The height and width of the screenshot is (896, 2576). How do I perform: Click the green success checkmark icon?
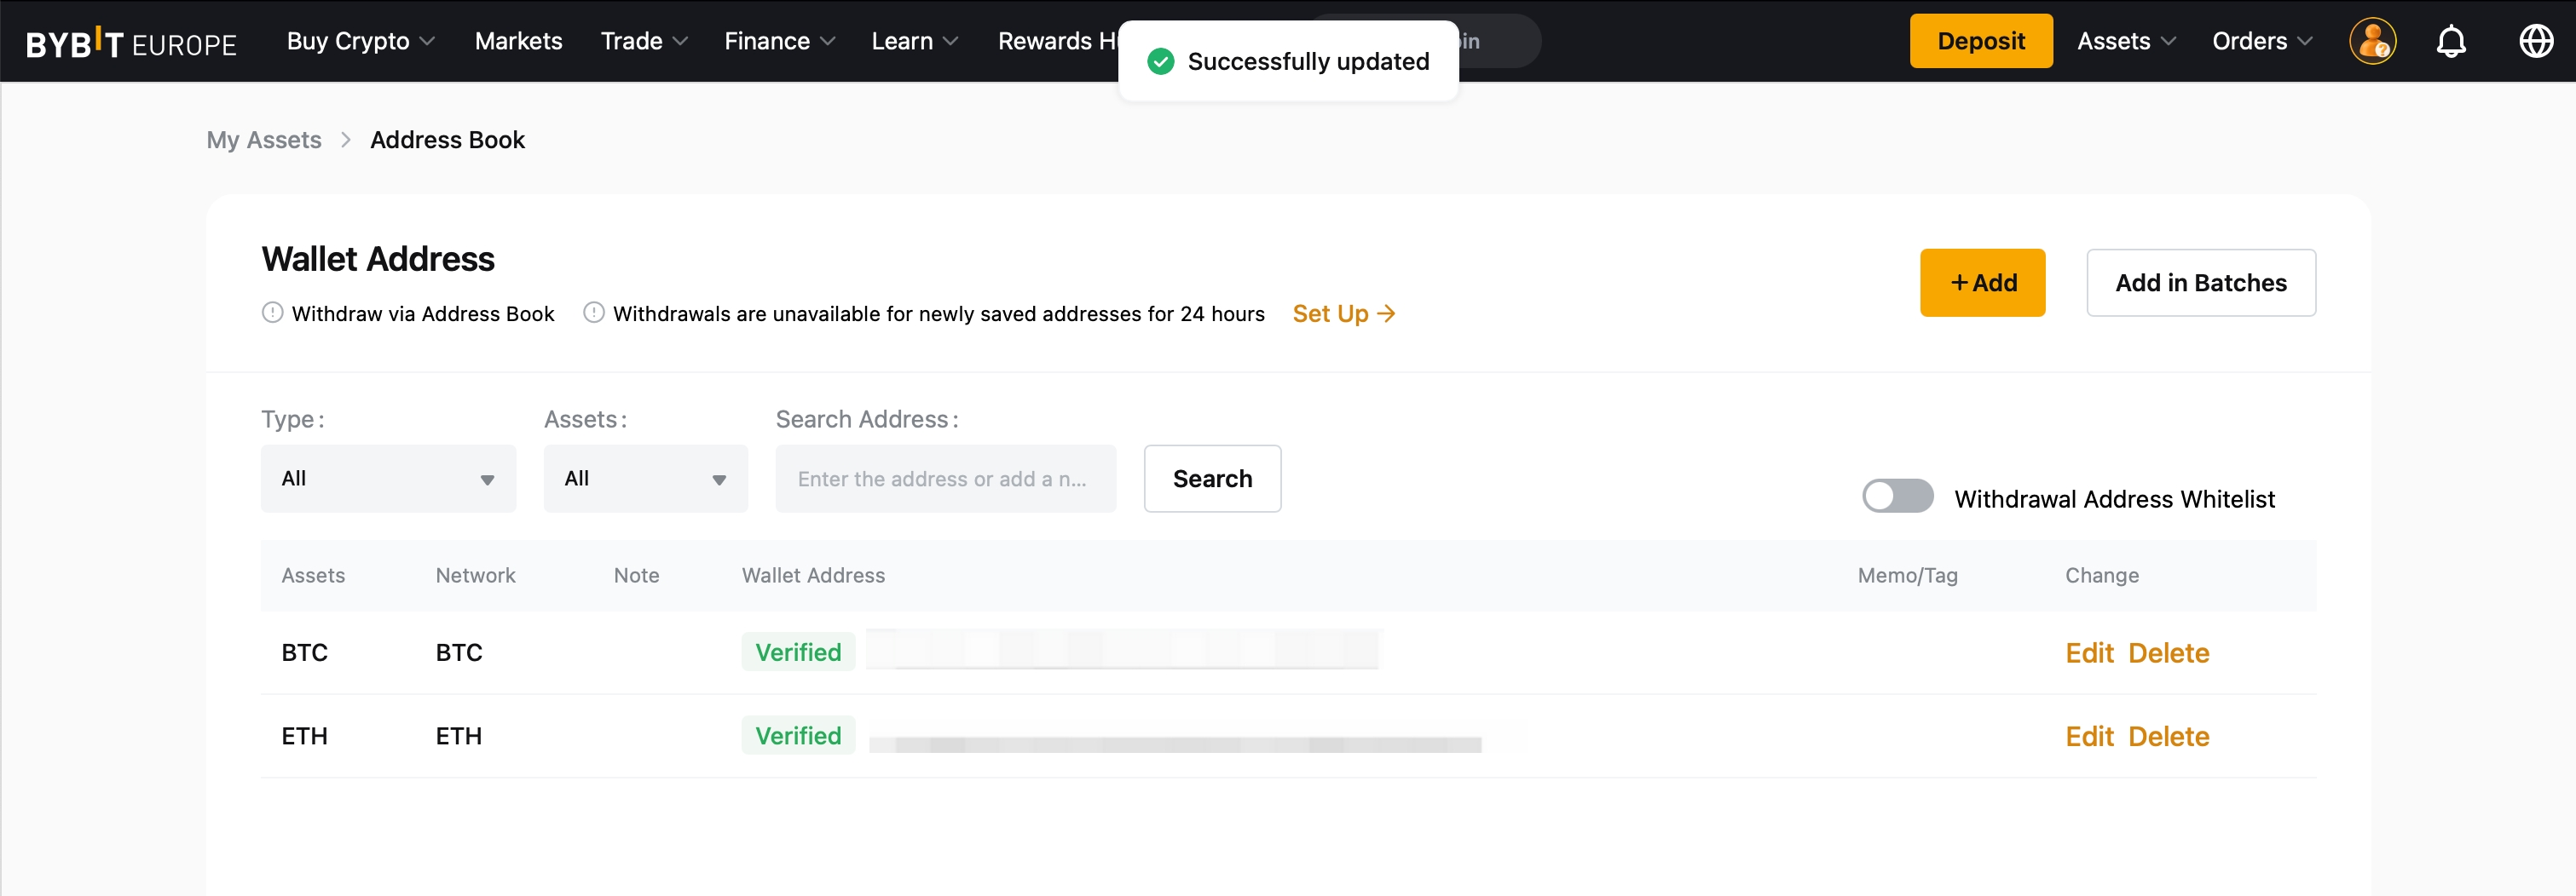[1160, 62]
